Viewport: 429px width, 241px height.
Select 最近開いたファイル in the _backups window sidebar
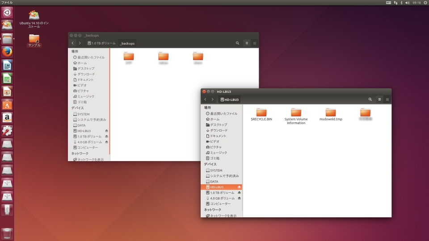[x=89, y=58]
